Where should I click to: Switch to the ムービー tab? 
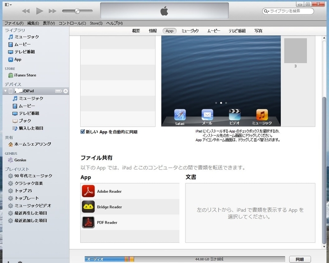click(213, 31)
